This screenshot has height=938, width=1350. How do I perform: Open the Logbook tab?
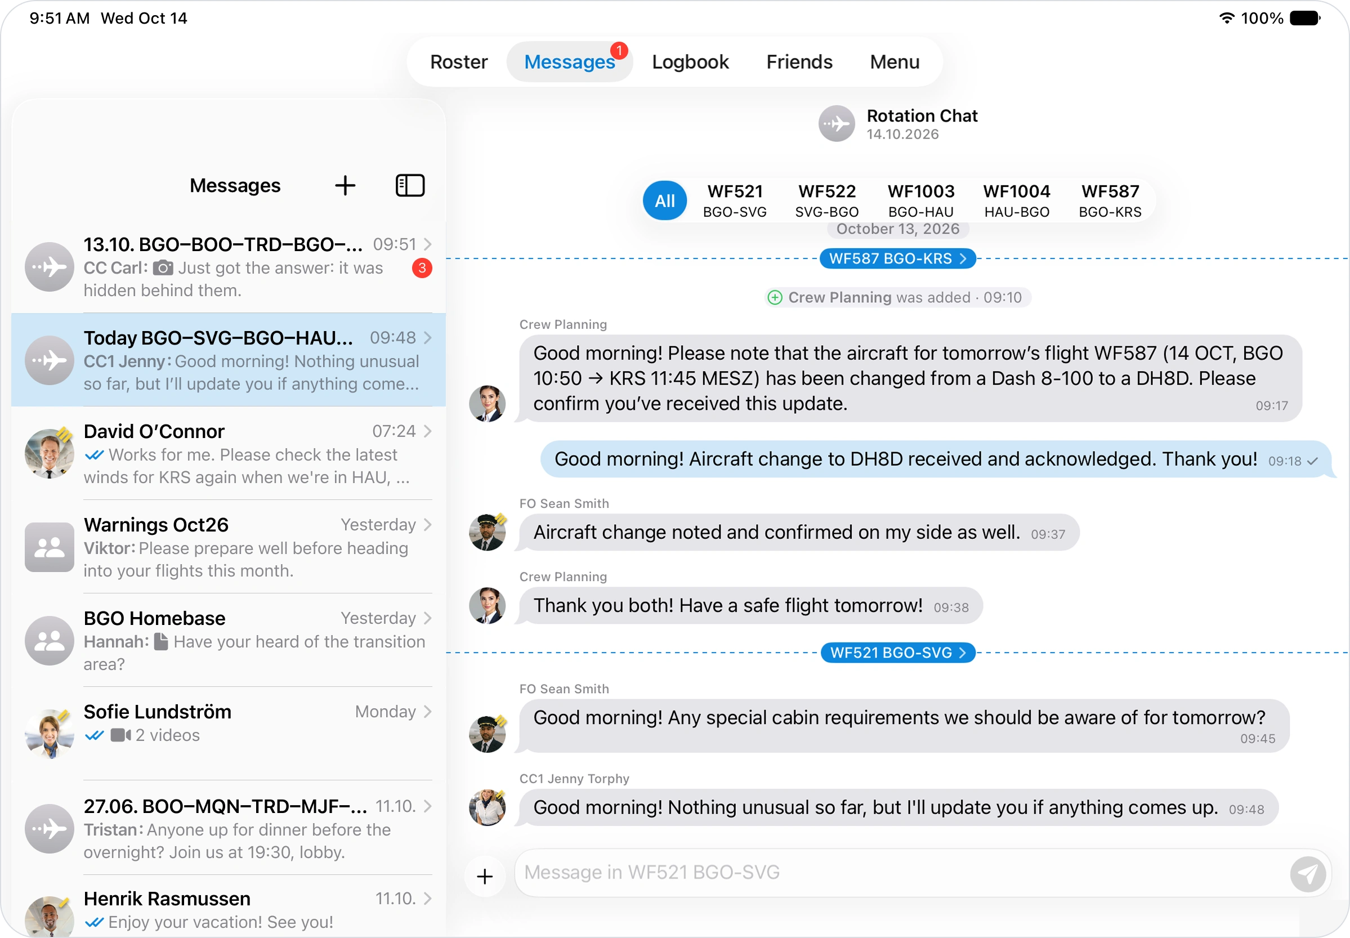[x=690, y=62]
